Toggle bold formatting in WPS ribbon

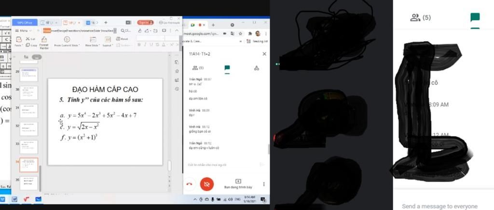coord(139,45)
